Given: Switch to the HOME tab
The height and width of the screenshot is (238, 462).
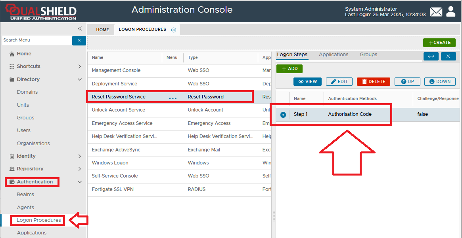Looking at the screenshot, I should [103, 30].
